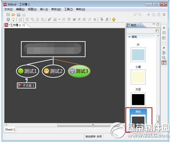Click the lightbulb icon in toolbar
The width and height of the screenshot is (170, 142).
13,20
